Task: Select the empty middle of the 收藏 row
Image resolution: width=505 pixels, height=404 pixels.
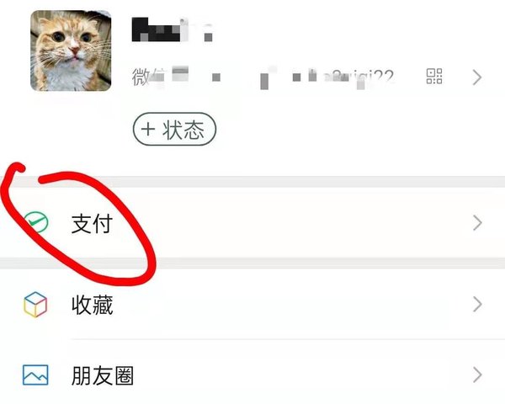Action: 290,305
